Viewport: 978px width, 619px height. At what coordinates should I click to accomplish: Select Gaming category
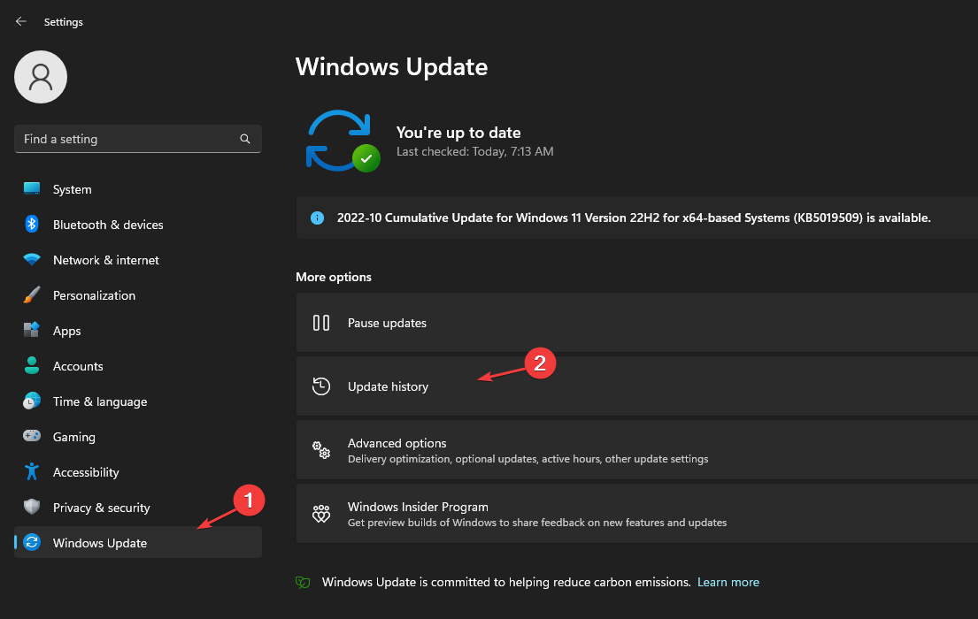(x=138, y=436)
